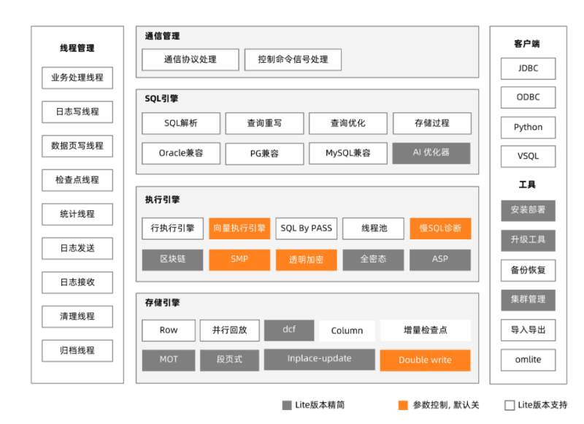The width and height of the screenshot is (584, 424).
Task: Click the SQL By PASS box
Action: pos(306,228)
